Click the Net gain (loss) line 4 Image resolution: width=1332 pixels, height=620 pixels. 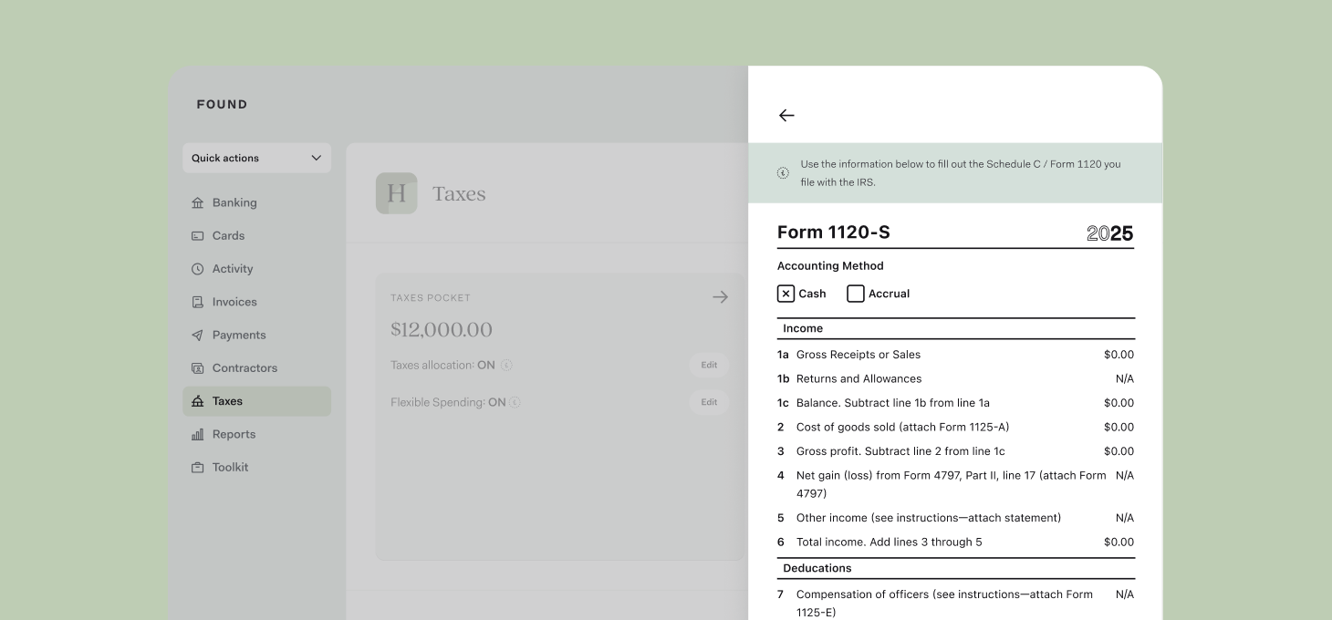click(955, 484)
